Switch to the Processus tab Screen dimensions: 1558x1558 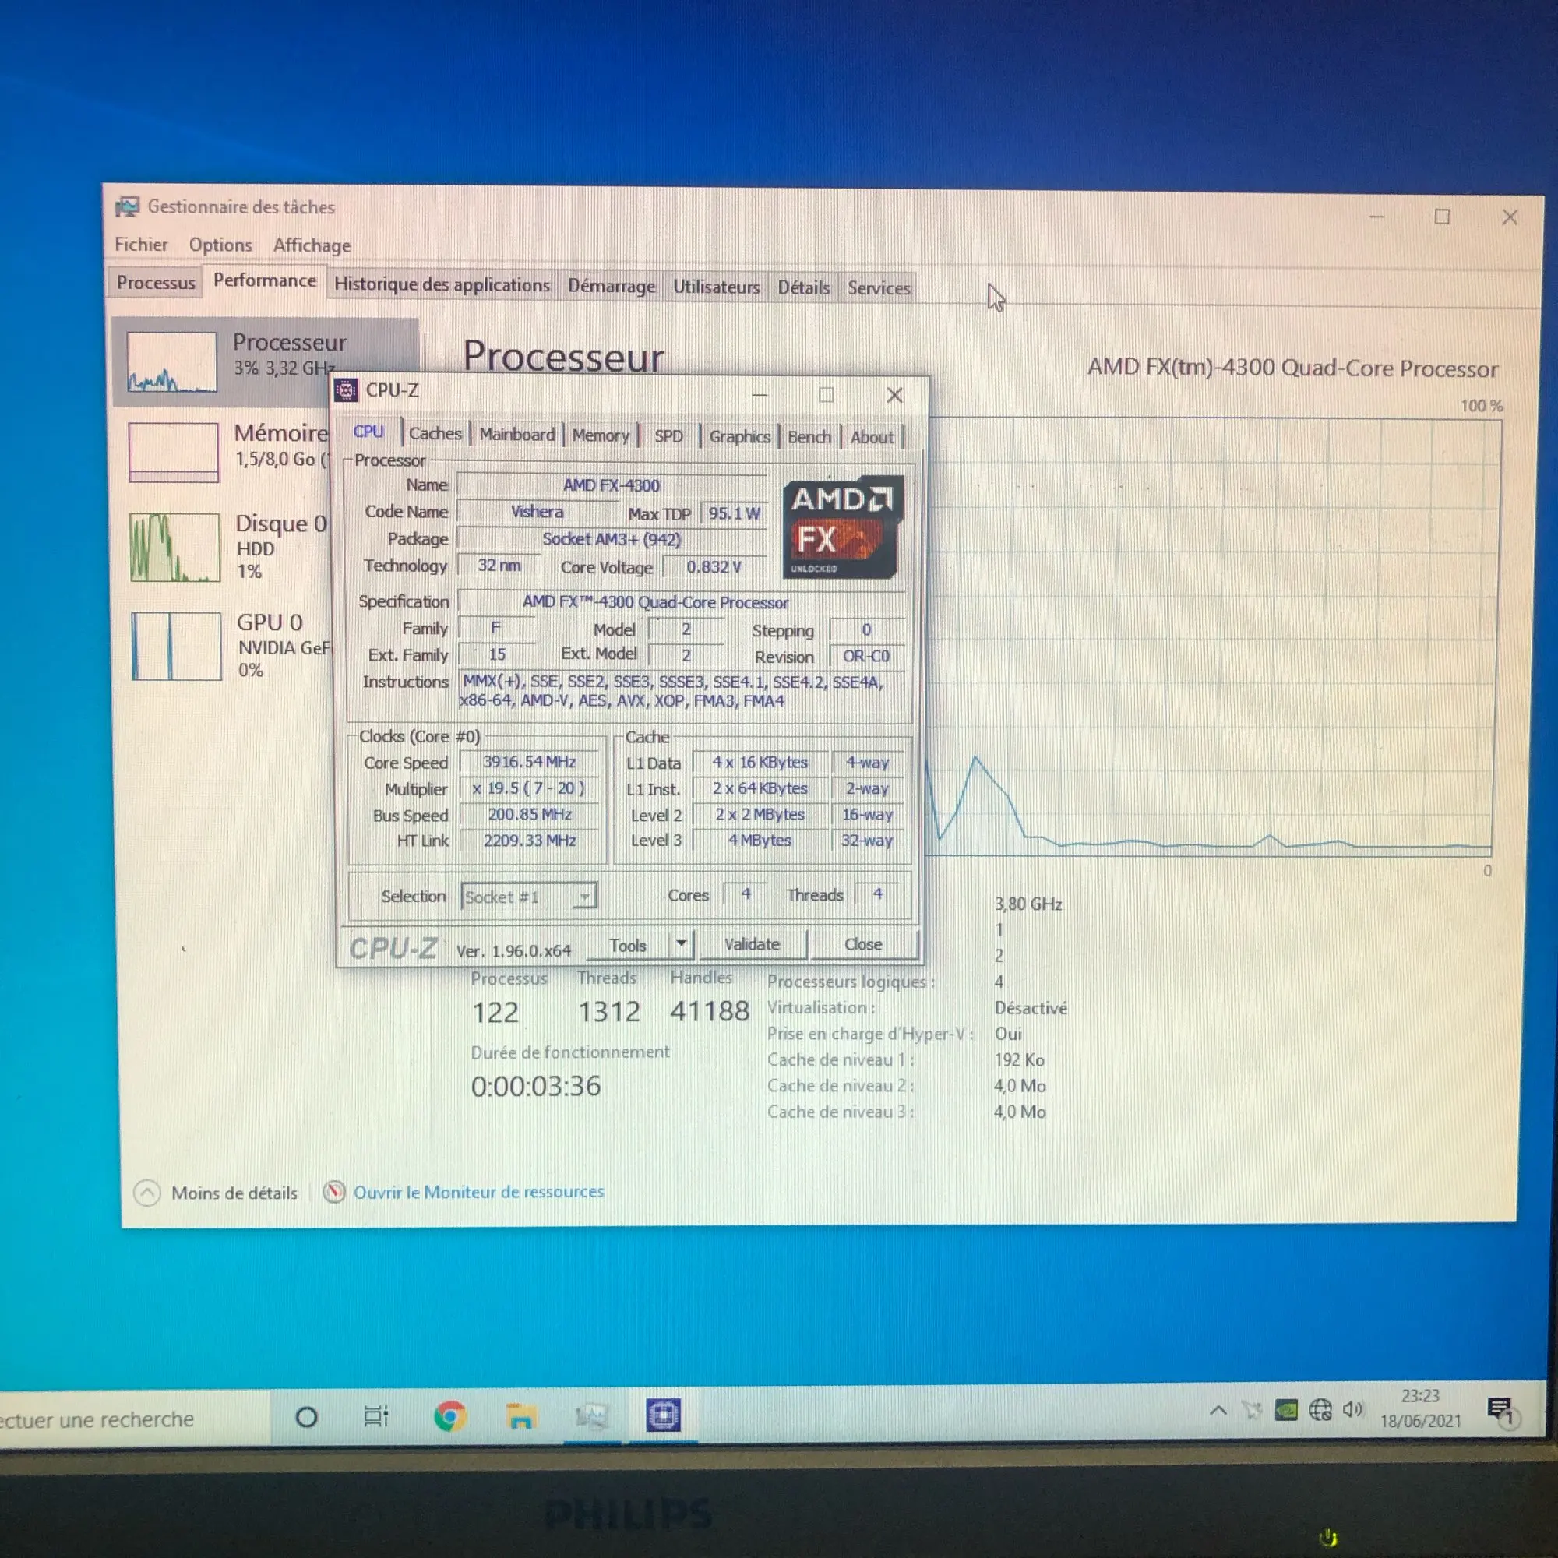pyautogui.click(x=156, y=283)
